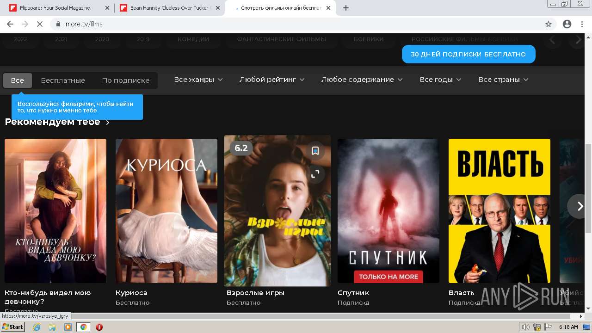Close the Flipboard Social Magazine tab

(x=107, y=8)
